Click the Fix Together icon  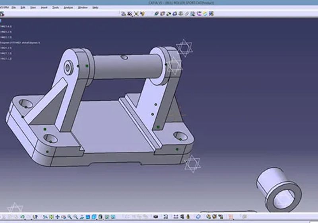(x=187, y=14)
